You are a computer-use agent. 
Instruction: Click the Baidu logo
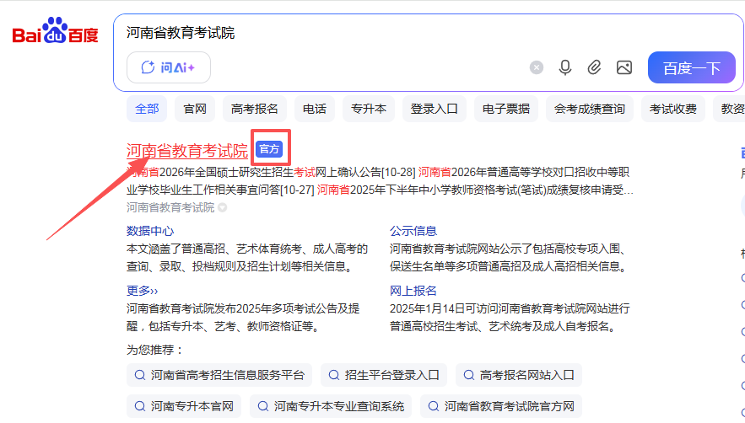point(55,34)
